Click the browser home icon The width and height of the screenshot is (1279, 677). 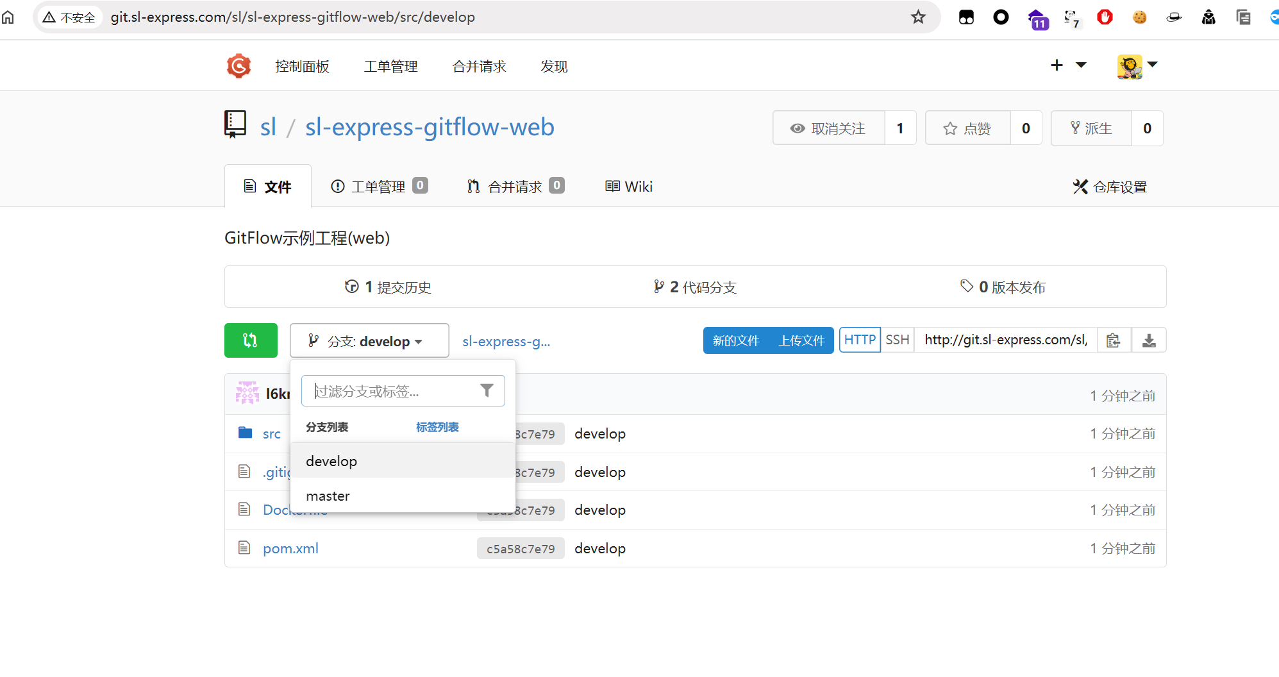(8, 17)
